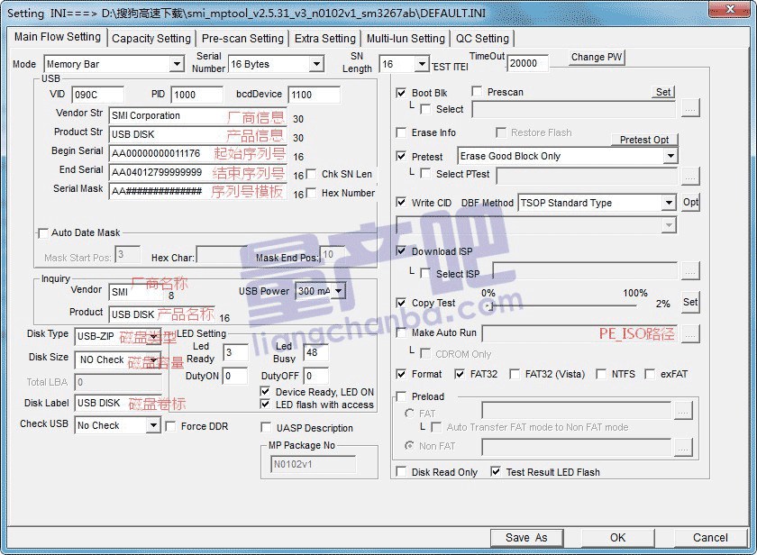Screen dimensions: 757x555
Task: Check the NTFS format option
Action: [601, 374]
